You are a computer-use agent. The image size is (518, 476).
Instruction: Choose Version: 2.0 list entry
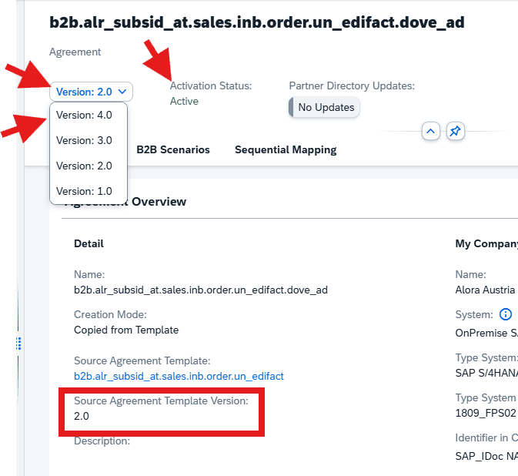point(89,166)
